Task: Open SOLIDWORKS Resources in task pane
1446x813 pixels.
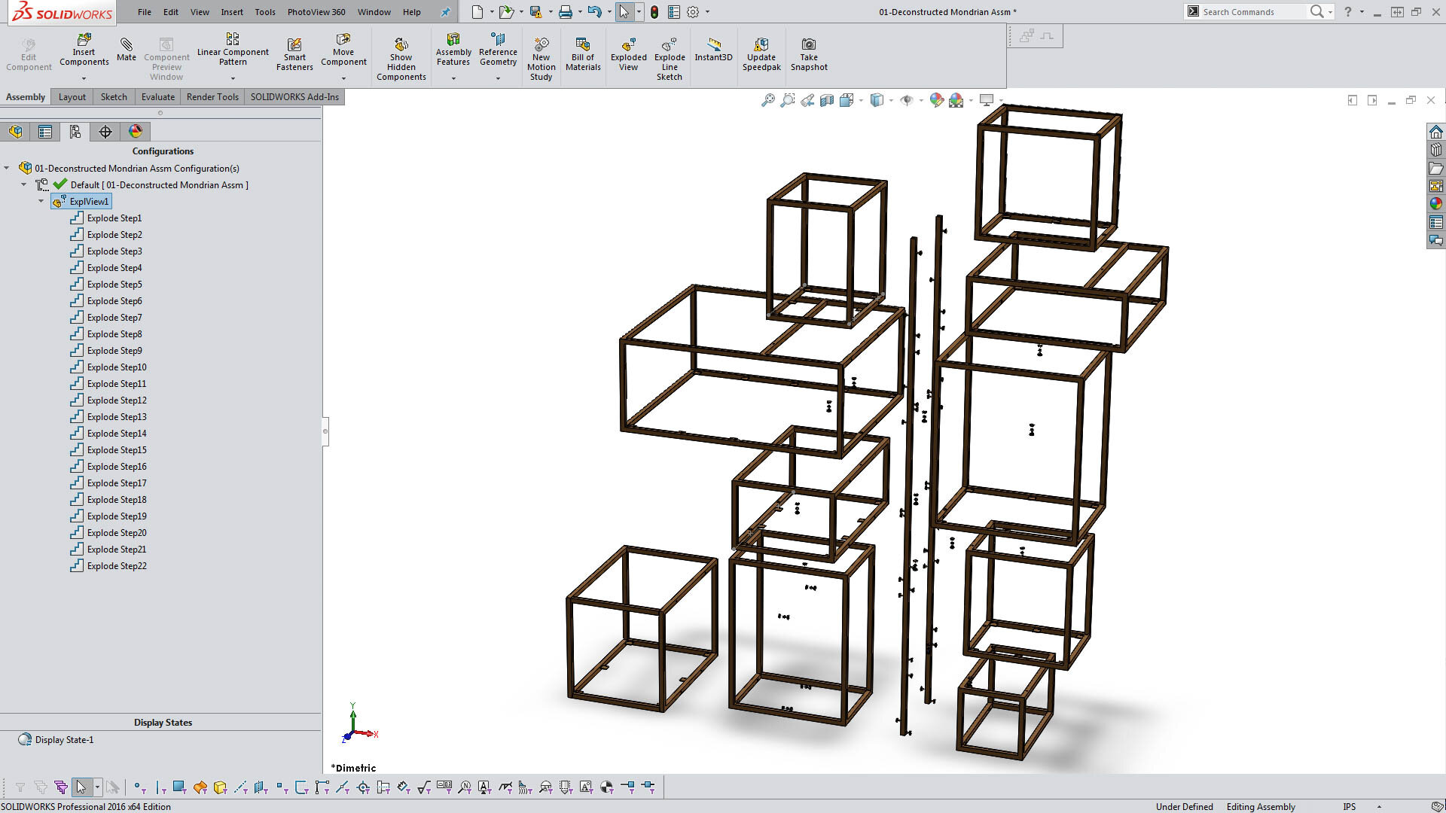Action: pyautogui.click(x=1436, y=132)
